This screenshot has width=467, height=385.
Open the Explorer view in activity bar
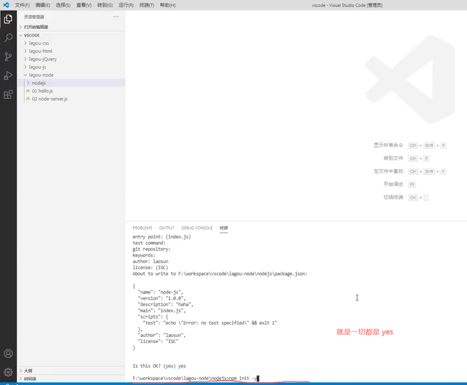(x=8, y=19)
